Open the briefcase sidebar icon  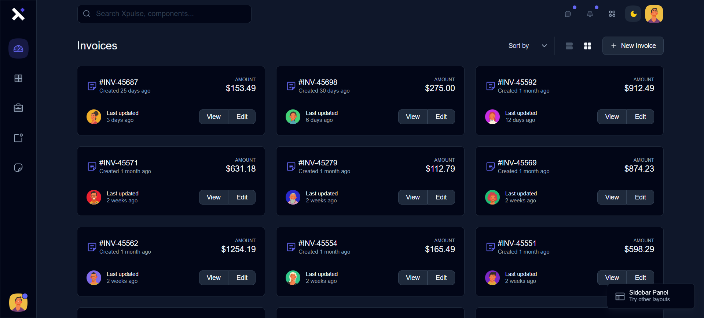[x=18, y=108]
